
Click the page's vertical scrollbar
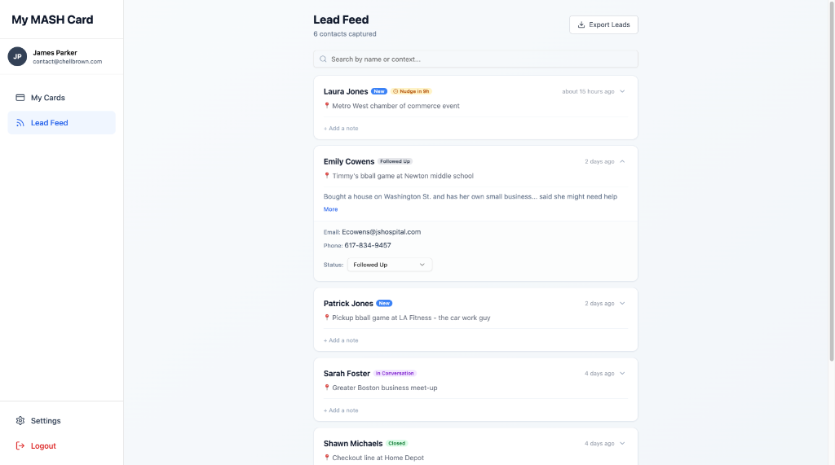pyautogui.click(x=831, y=181)
